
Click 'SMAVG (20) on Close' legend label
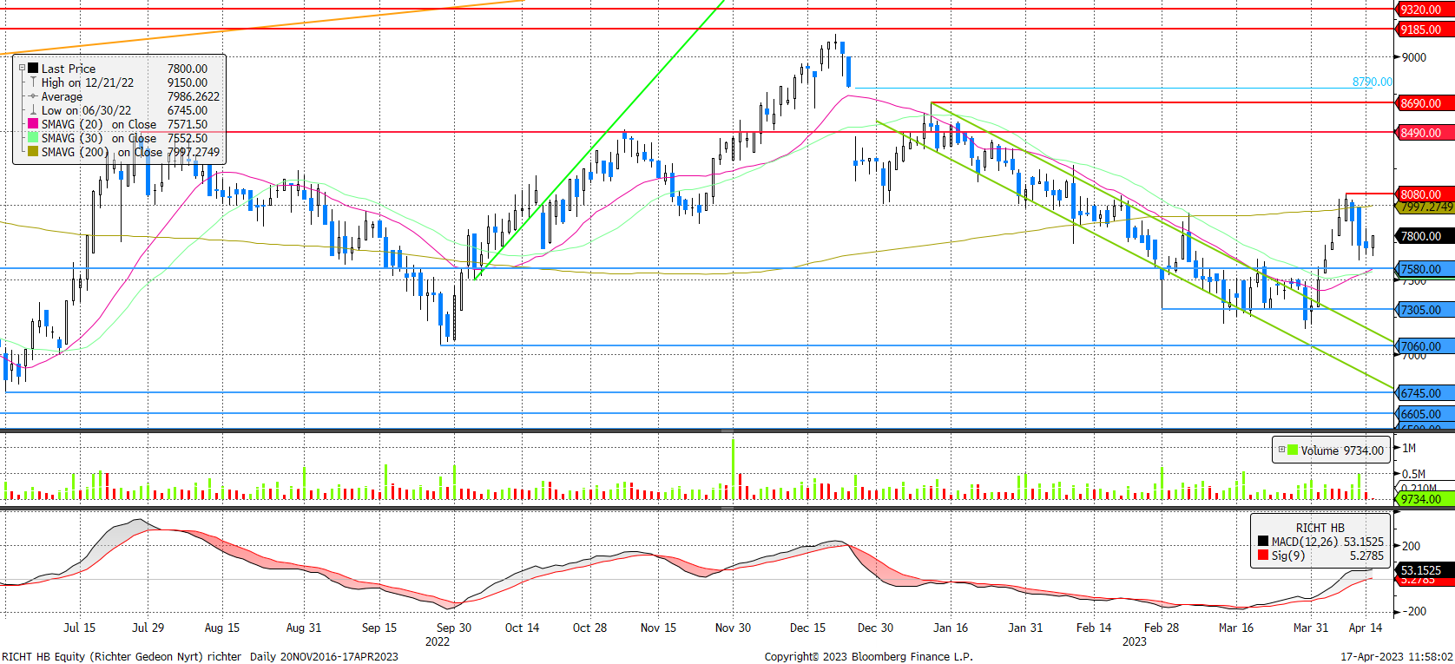pos(99,124)
